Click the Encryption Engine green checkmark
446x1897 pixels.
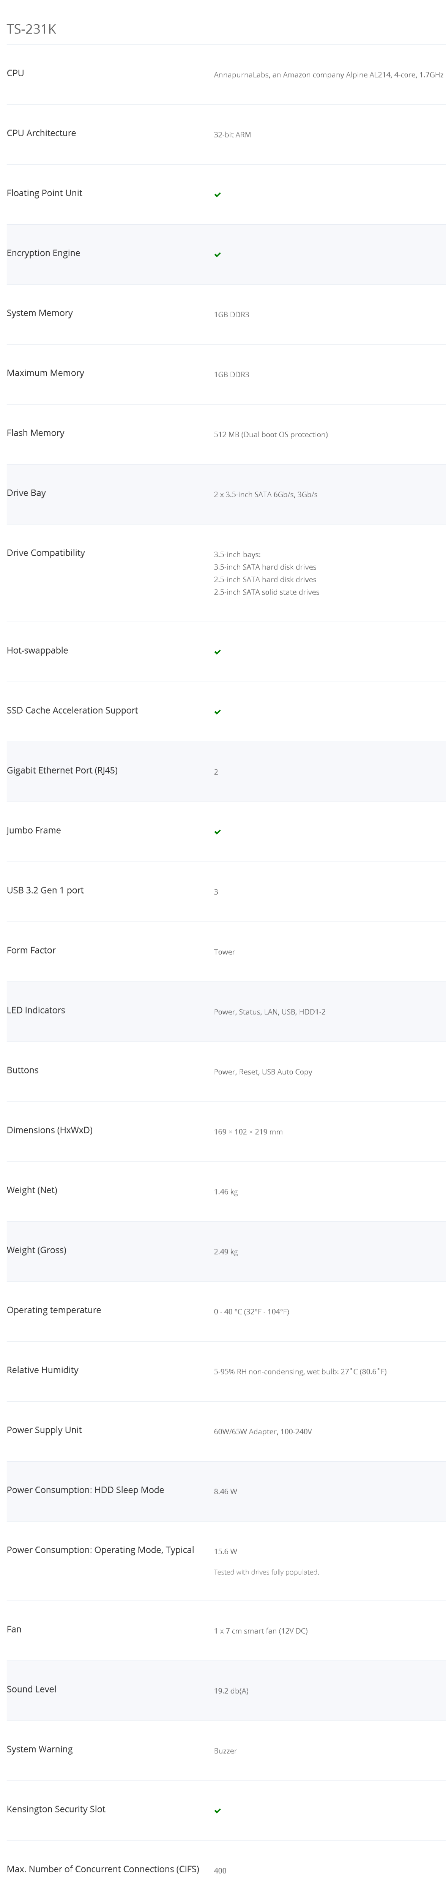pos(217,255)
